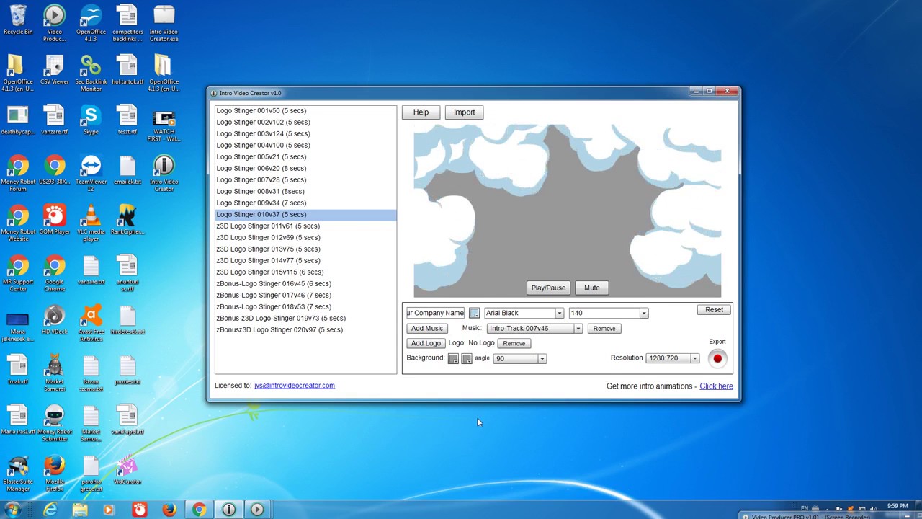Select the Seo Backlink Monitor desktop icon

point(91,73)
